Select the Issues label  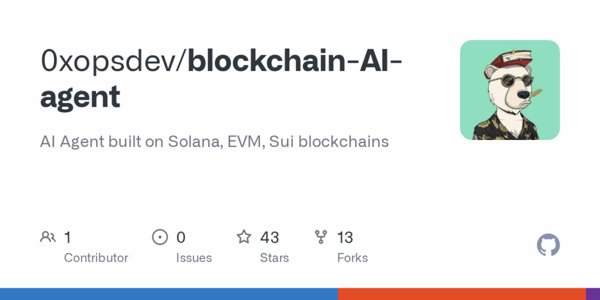pyautogui.click(x=194, y=258)
